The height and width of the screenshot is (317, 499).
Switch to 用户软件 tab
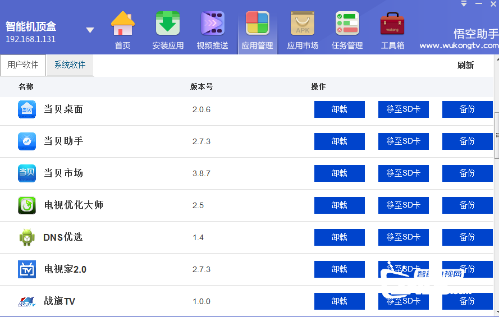click(23, 65)
